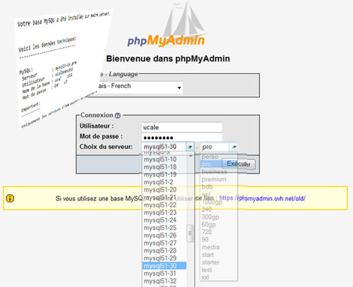Image resolution: width=353 pixels, height=287 pixels.
Task: Choose mysql51-23 from the list
Action: click(x=164, y=212)
